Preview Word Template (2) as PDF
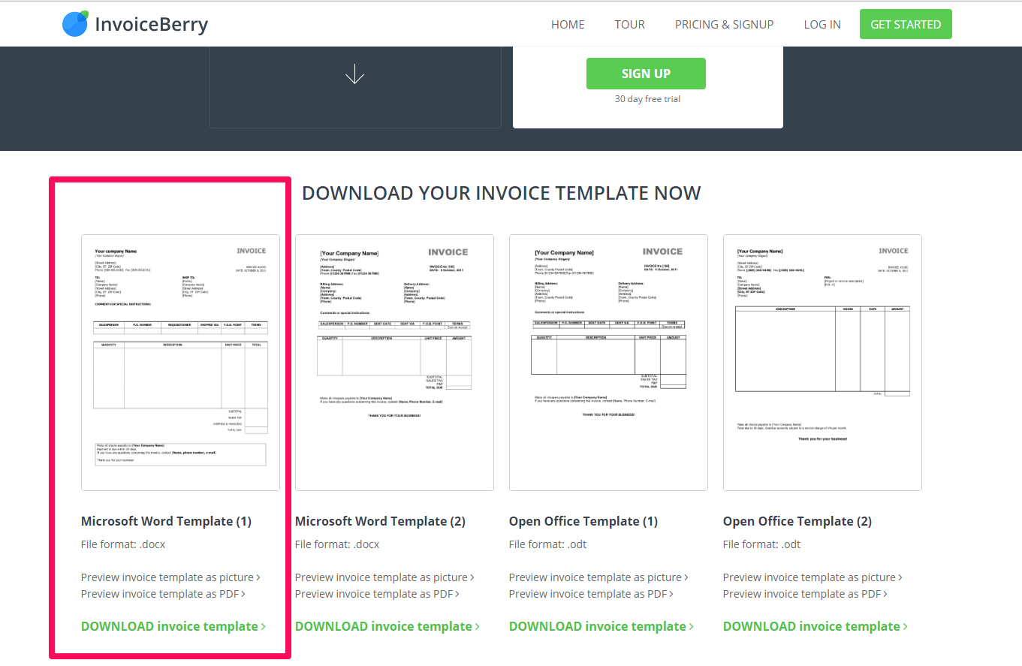Image resolution: width=1022 pixels, height=666 pixels. click(x=377, y=594)
